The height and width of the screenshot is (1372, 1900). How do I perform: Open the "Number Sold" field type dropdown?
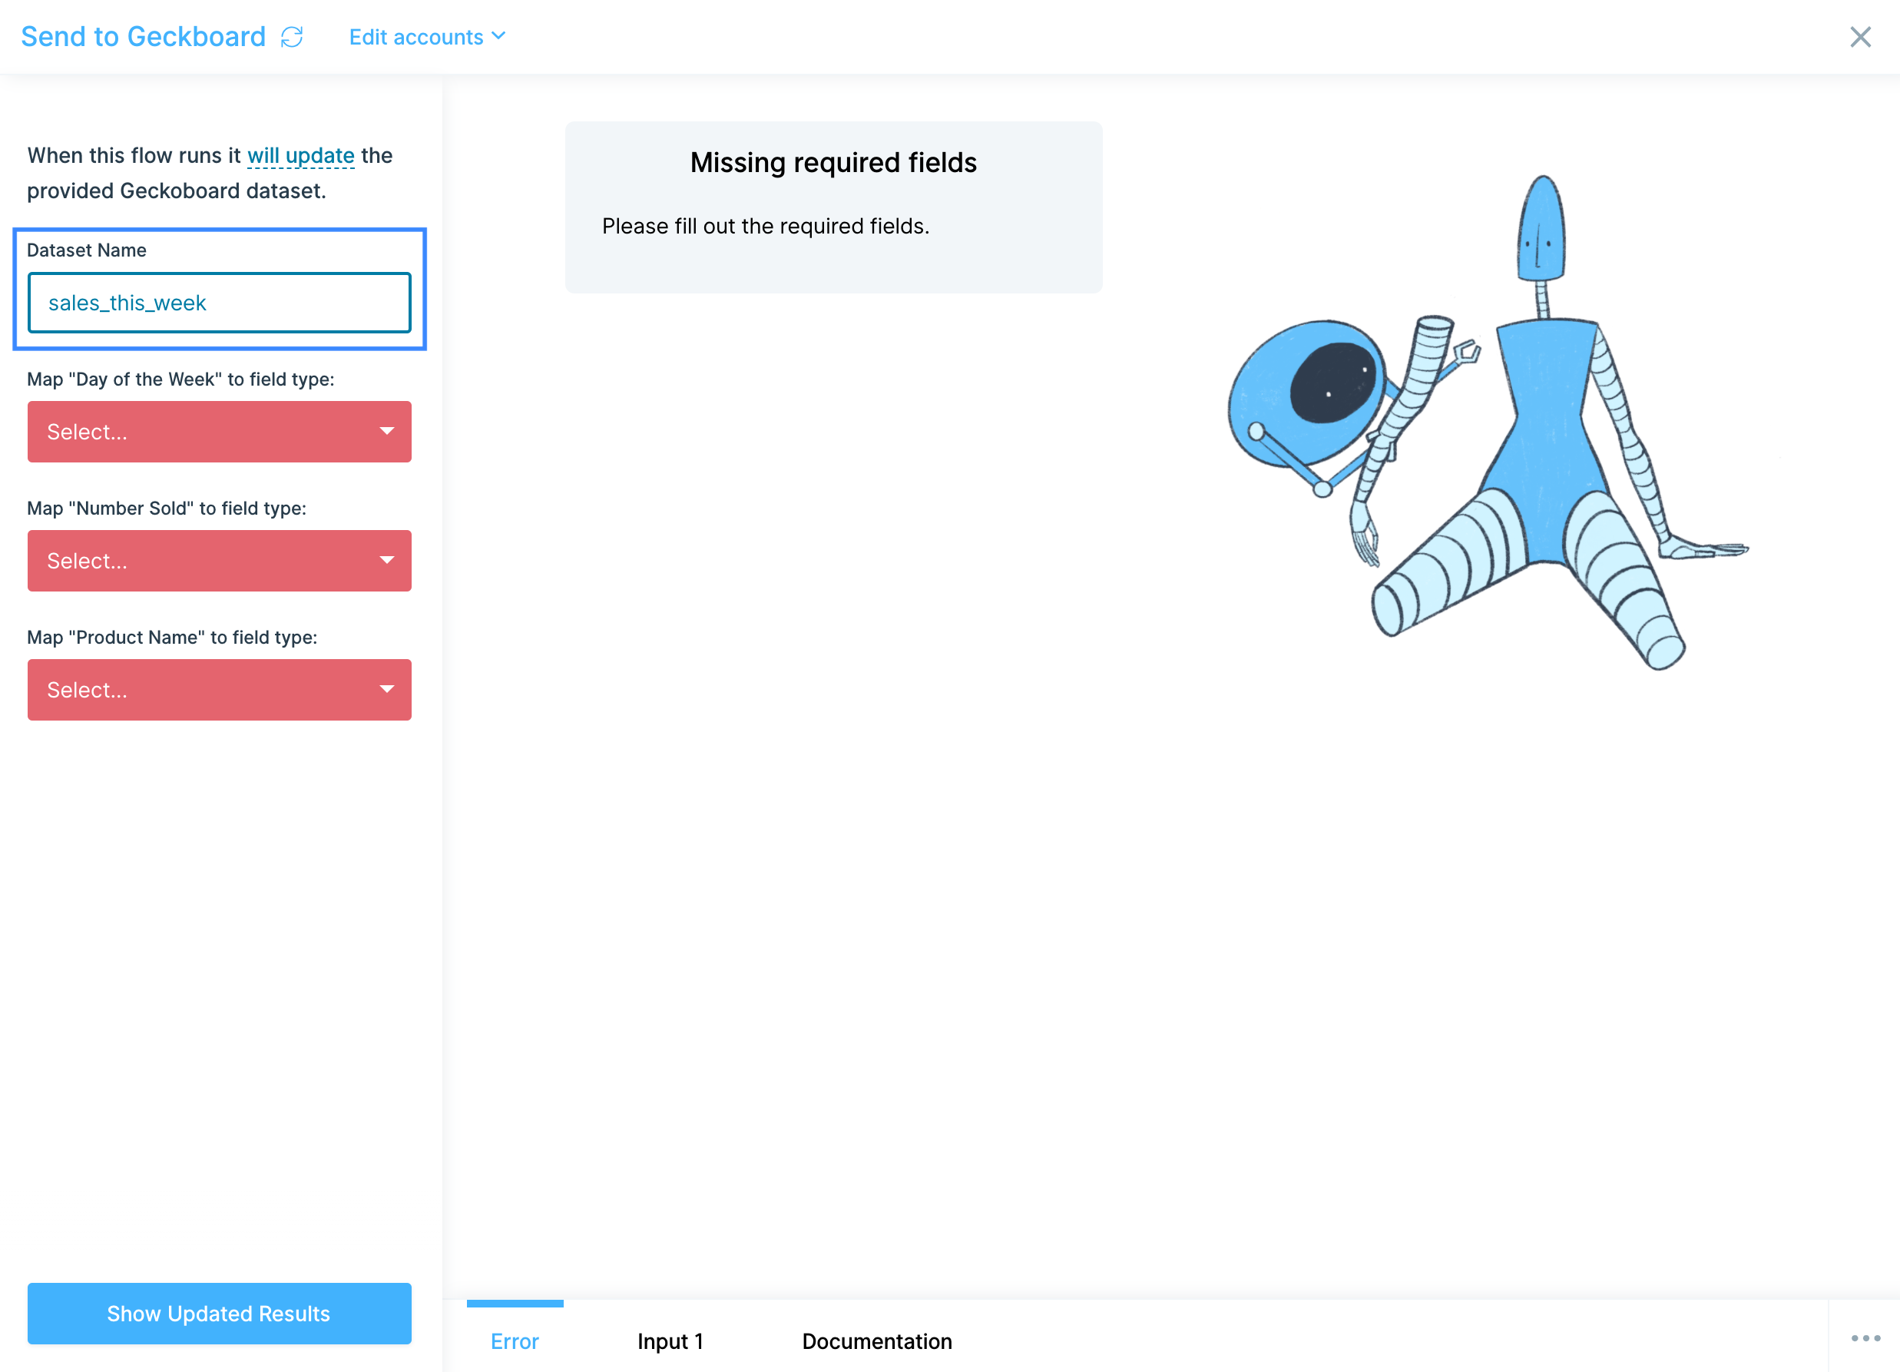220,561
